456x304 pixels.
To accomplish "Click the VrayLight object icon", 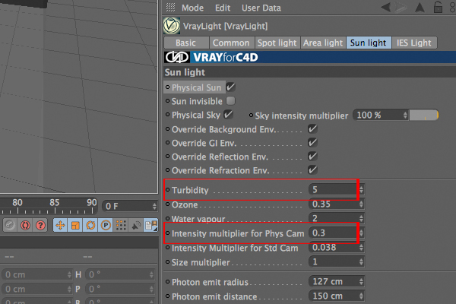I will tap(172, 26).
